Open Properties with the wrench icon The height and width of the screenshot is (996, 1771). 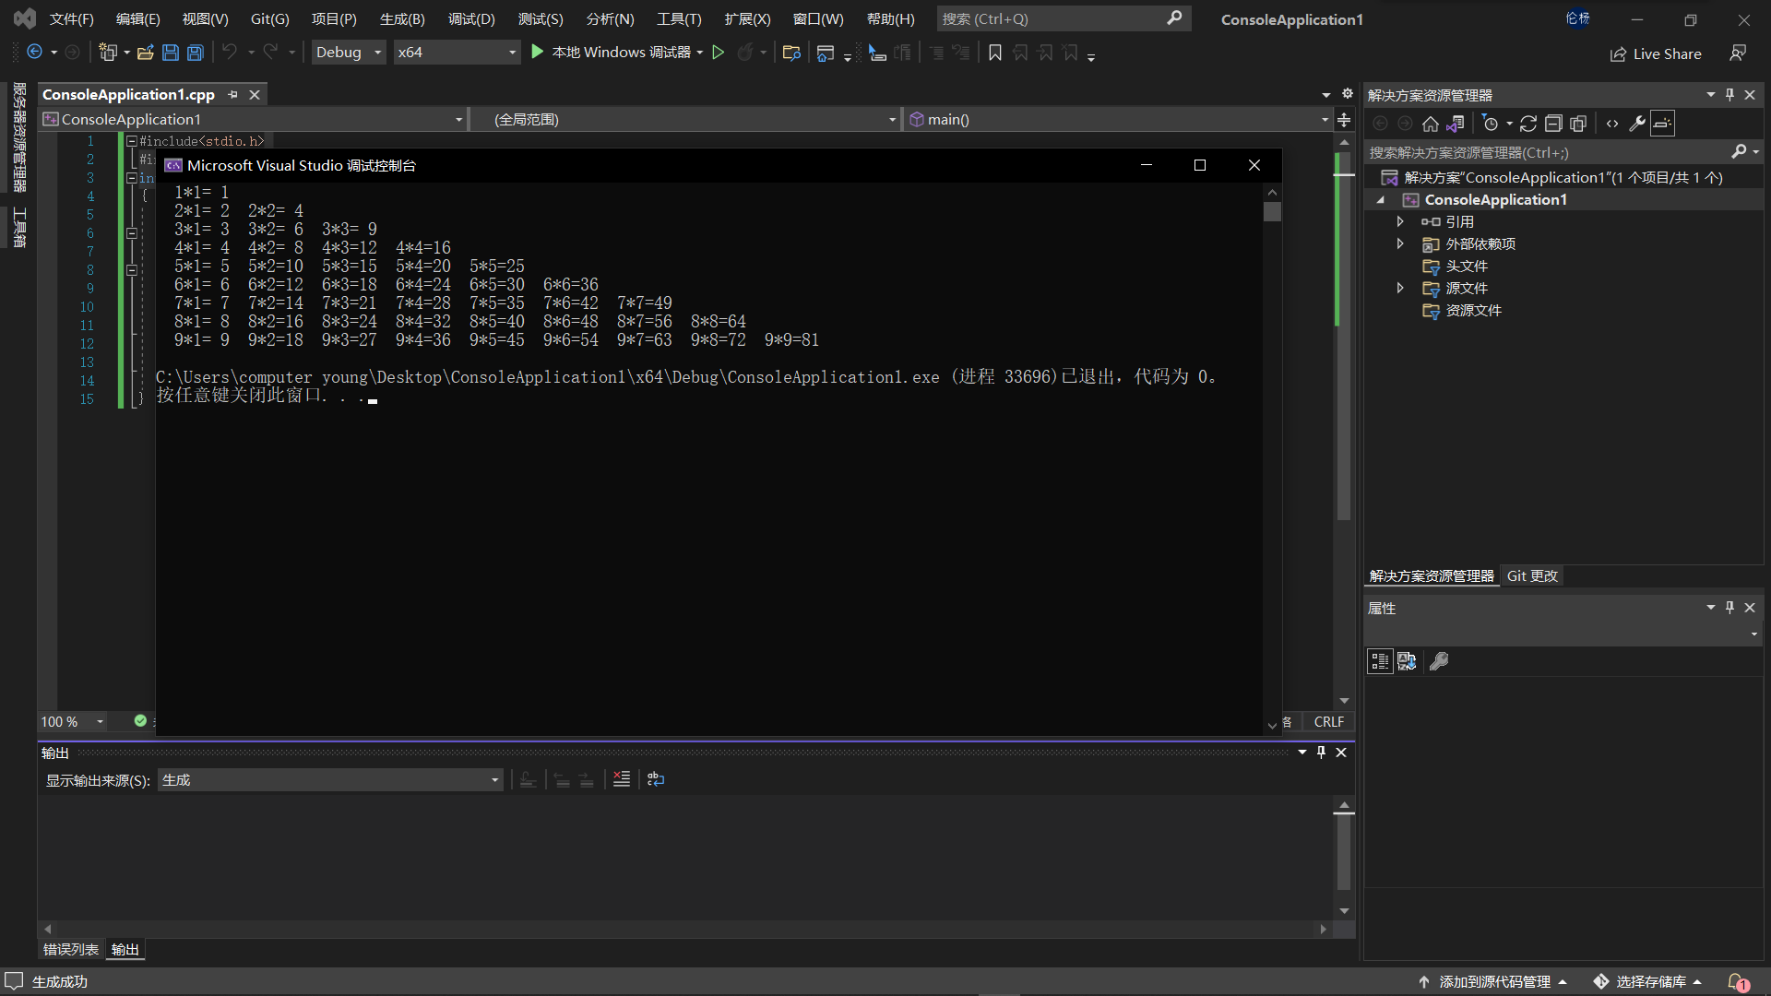click(1637, 124)
